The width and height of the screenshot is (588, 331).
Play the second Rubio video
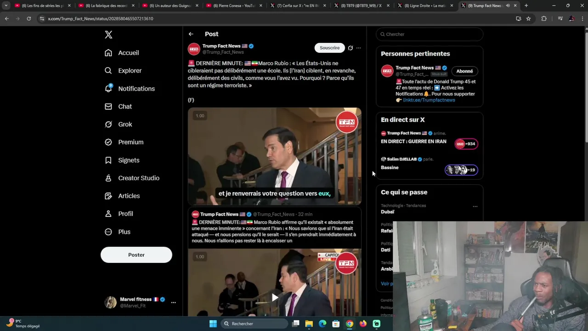coord(275,297)
